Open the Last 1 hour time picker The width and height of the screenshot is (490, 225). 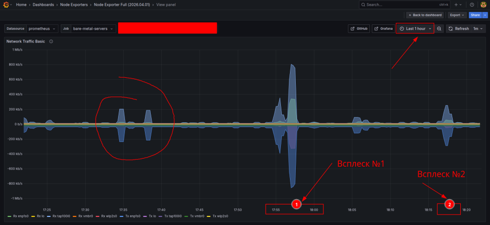[415, 29]
